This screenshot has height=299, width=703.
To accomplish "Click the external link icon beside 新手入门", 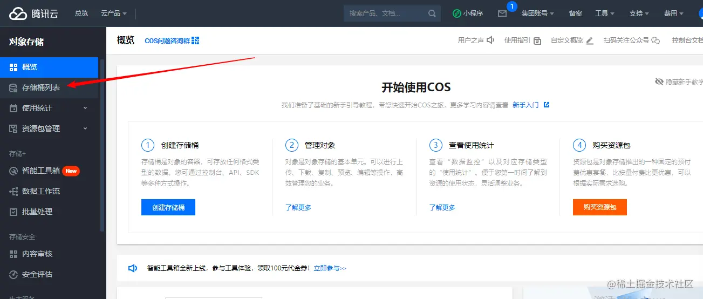I will (547, 105).
